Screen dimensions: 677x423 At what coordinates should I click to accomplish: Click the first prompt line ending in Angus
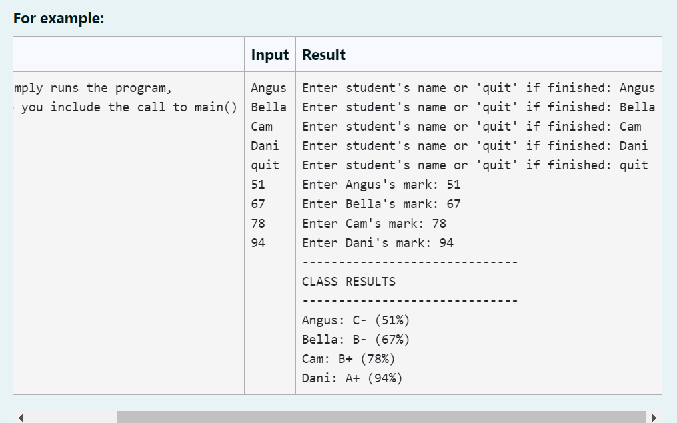pos(478,88)
